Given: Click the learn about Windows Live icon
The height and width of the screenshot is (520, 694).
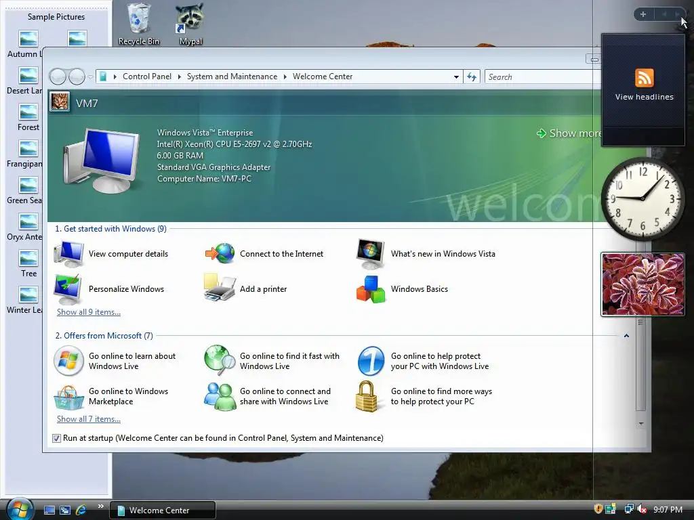Looking at the screenshot, I should click(x=68, y=361).
